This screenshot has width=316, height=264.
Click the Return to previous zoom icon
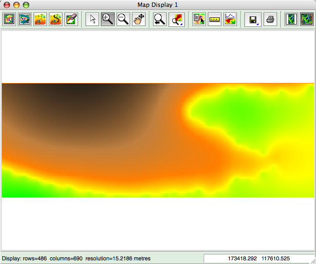click(160, 19)
